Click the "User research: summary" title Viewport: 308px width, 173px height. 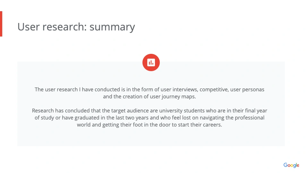point(76,27)
